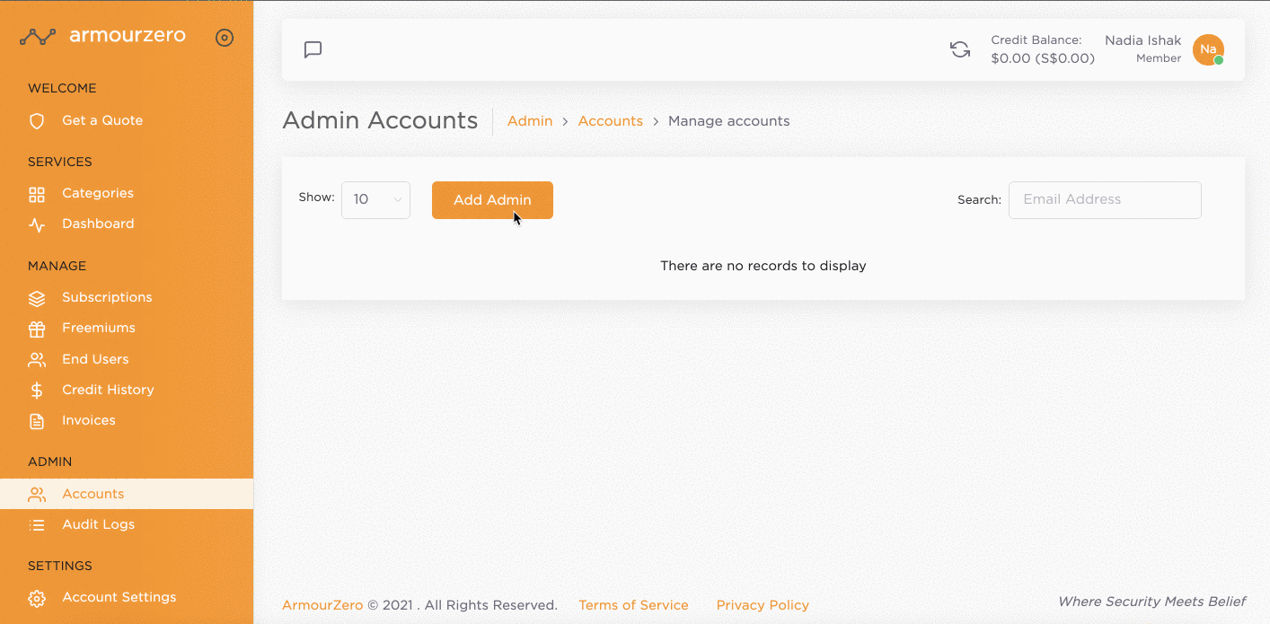Click the users icon beside Accounts

[x=37, y=495]
